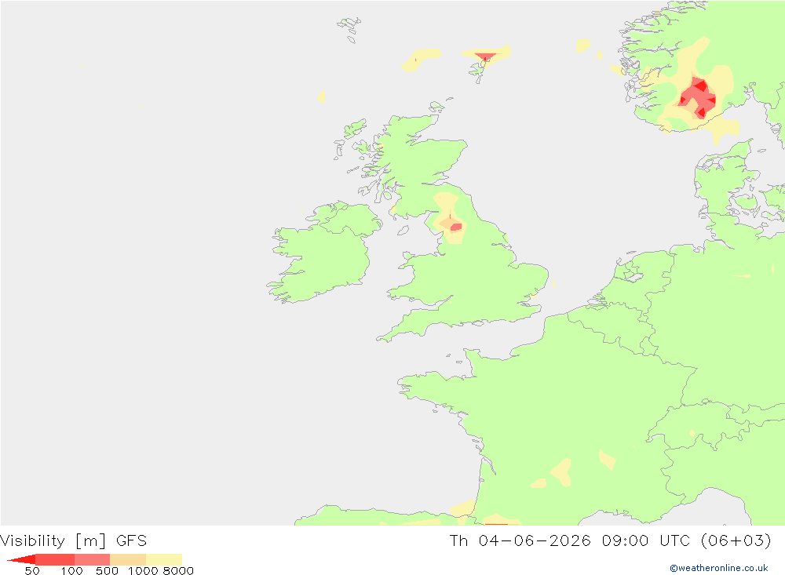The image size is (785, 575).
Task: Select the 50-100 m red legend swatch
Action: (55, 559)
